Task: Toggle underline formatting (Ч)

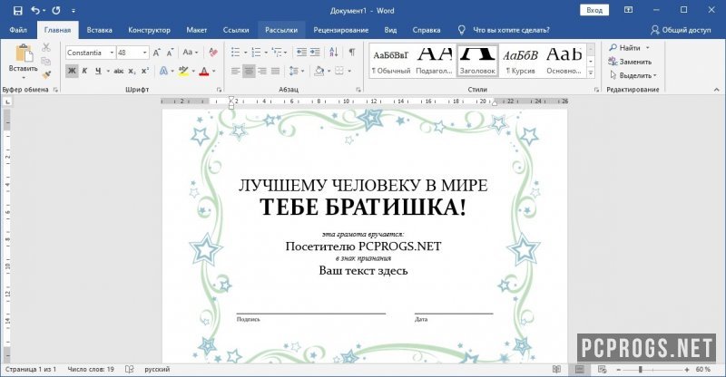Action: [x=98, y=71]
